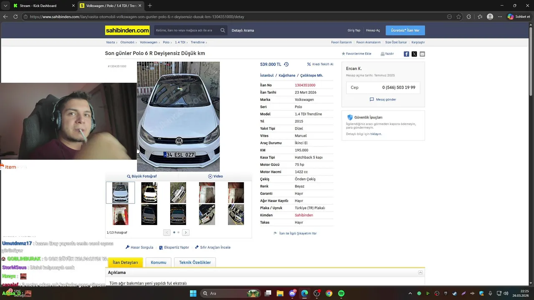Click İstanbul location link

click(267, 75)
